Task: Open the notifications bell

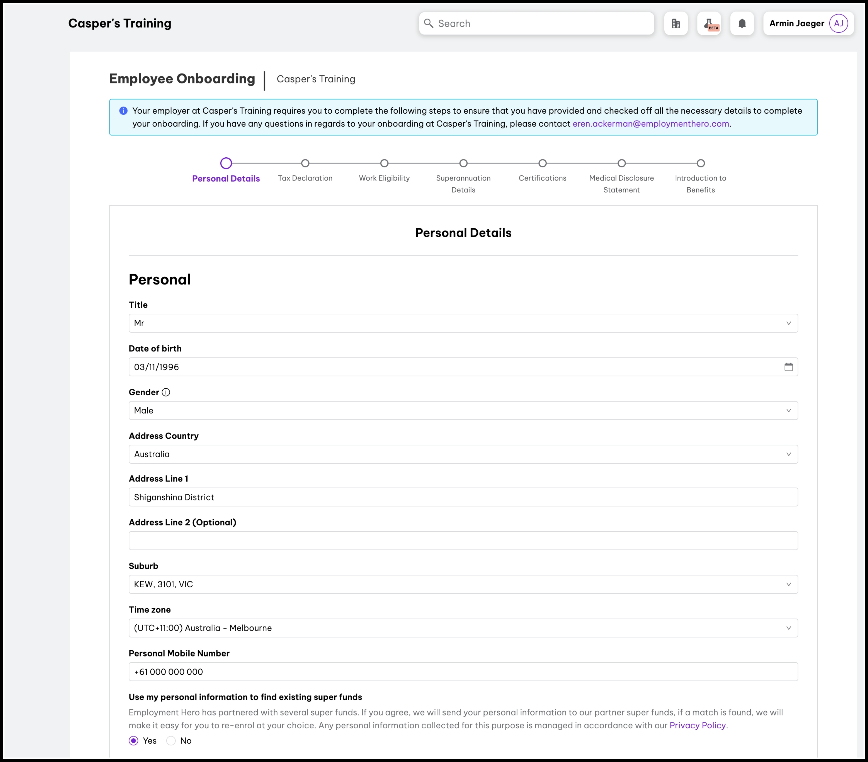Action: 742,23
